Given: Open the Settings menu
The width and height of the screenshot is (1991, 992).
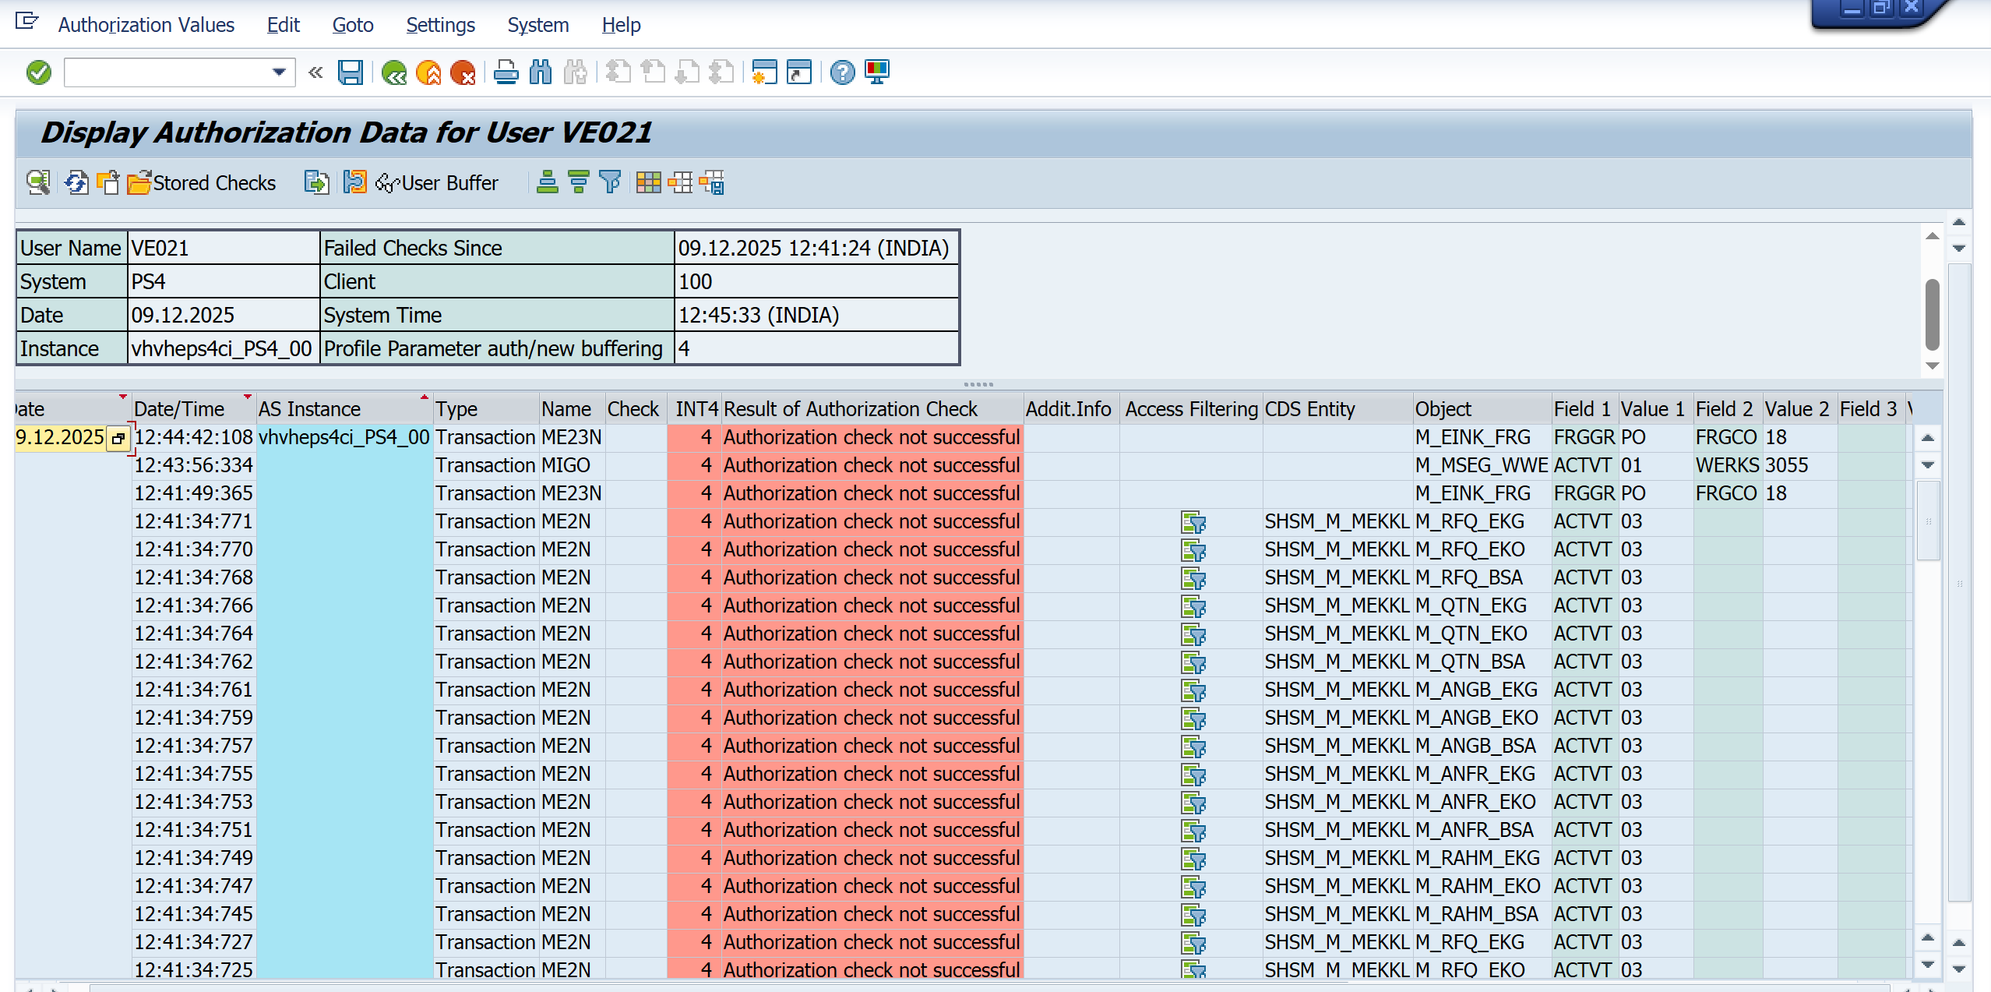Looking at the screenshot, I should [440, 25].
